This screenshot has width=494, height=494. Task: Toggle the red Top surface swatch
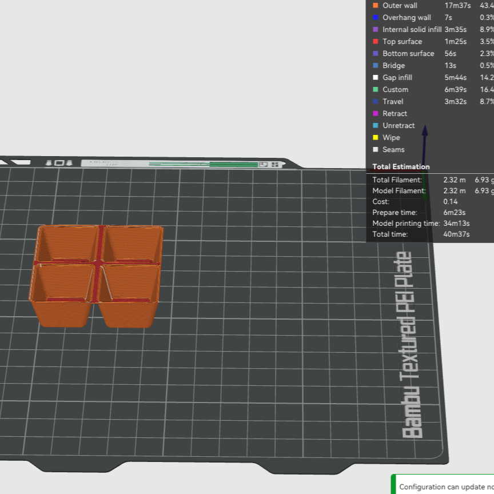click(375, 41)
